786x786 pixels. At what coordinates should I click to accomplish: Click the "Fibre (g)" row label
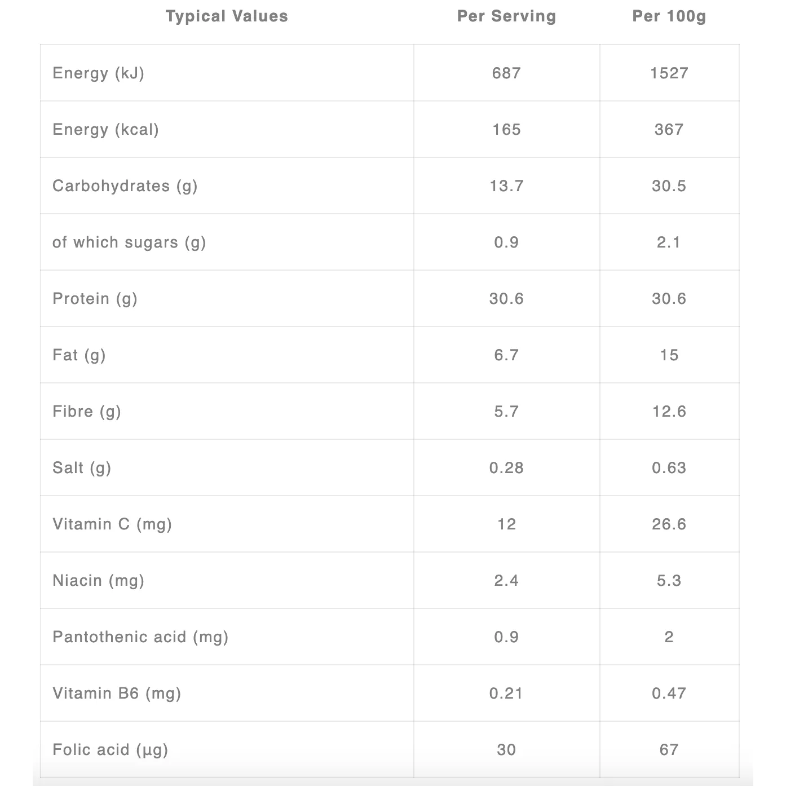coord(87,412)
